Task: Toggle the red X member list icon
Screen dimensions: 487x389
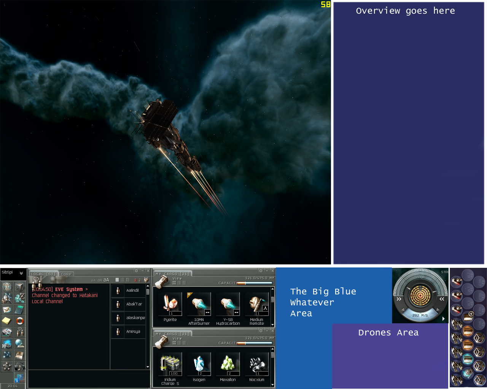Action: 135,280
